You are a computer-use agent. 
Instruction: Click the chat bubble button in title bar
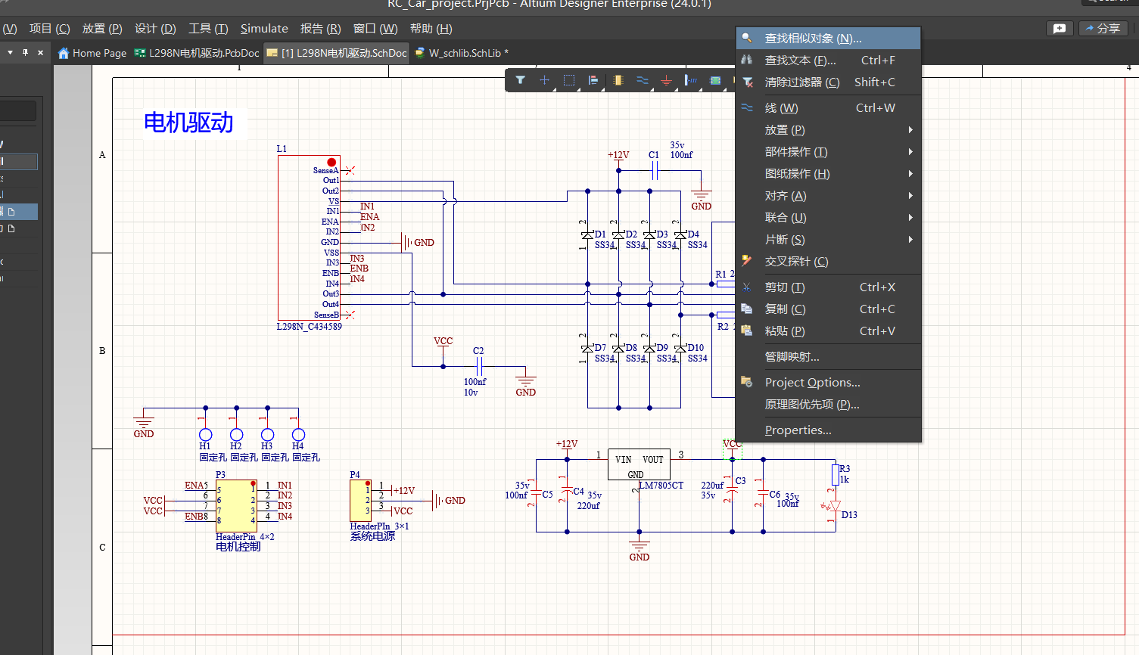click(1060, 28)
